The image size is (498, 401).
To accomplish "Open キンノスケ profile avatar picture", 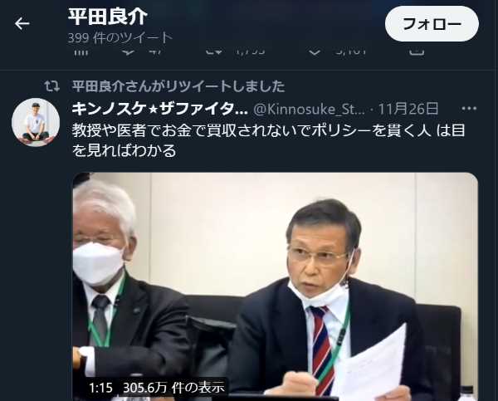I will click(x=36, y=122).
